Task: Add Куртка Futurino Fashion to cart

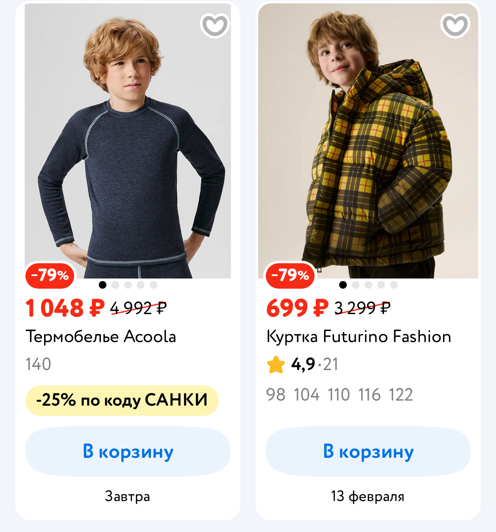Action: pos(368,451)
